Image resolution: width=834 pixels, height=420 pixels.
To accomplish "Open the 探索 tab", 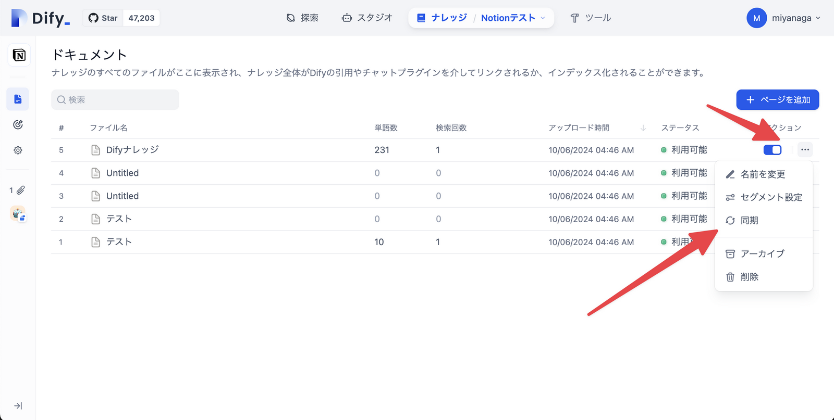I will click(x=302, y=18).
